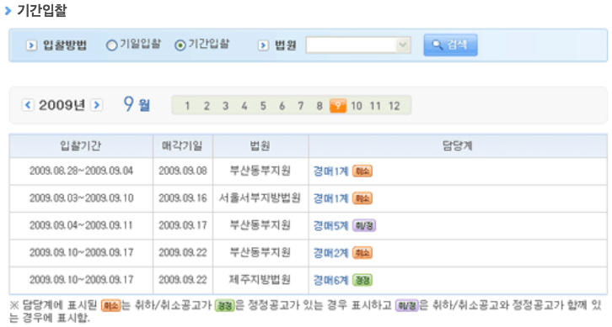Click 취소 badge in 서울서부지방법원 row
612x327 pixels.
[362, 198]
